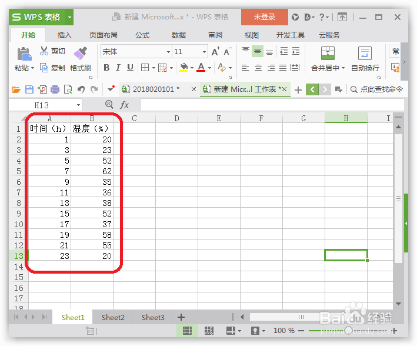The width and height of the screenshot is (417, 346).
Task: Expand the borders dropdown arrow
Action: click(x=154, y=68)
